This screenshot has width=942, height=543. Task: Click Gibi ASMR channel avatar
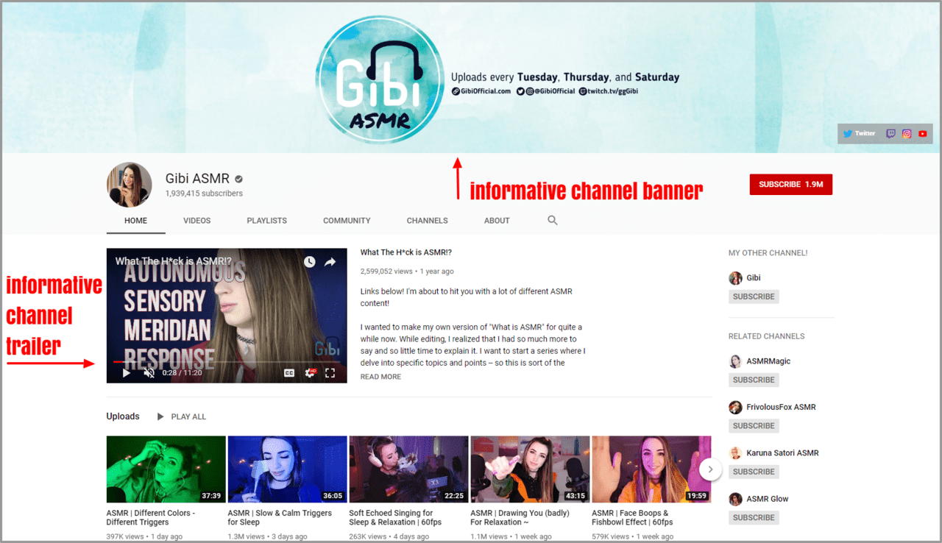pyautogui.click(x=130, y=185)
